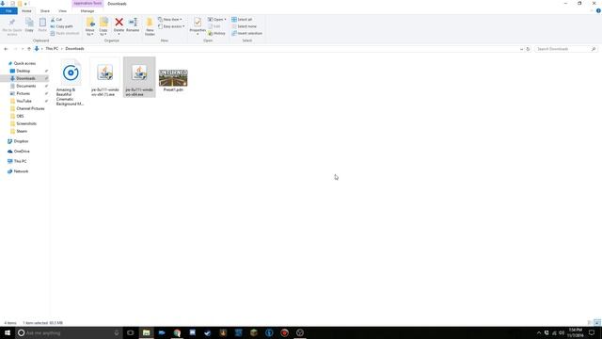The image size is (602, 339).
Task: Click Select all
Action: click(x=242, y=20)
